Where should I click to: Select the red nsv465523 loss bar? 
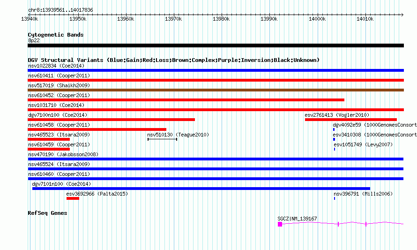pos(49,139)
